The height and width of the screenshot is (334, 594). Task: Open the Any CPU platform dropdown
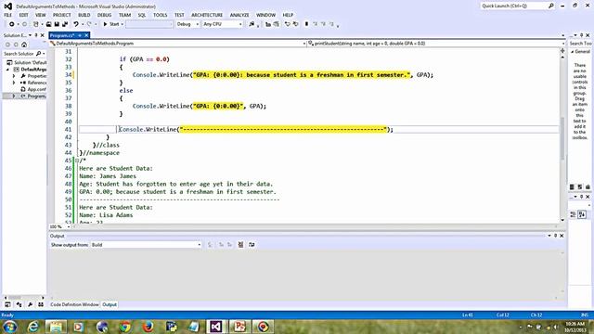[223, 24]
